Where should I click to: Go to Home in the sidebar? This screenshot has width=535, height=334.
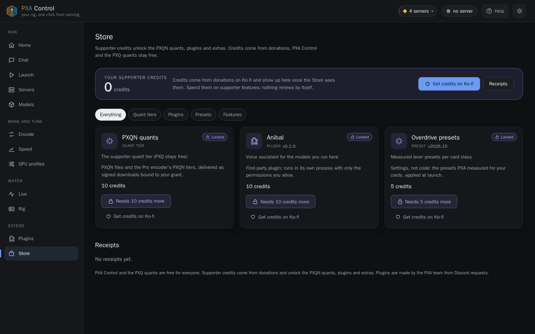coord(41,45)
